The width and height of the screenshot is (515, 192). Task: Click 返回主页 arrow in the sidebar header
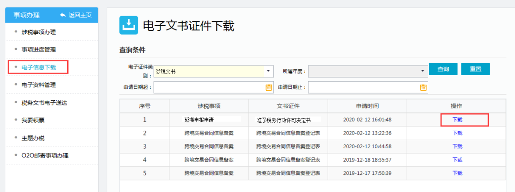tap(63, 15)
